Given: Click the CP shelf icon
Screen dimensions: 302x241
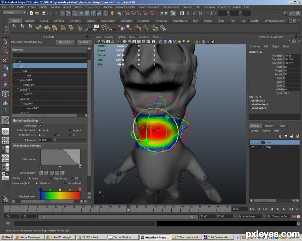Looking at the screenshot, I should pos(87,28).
